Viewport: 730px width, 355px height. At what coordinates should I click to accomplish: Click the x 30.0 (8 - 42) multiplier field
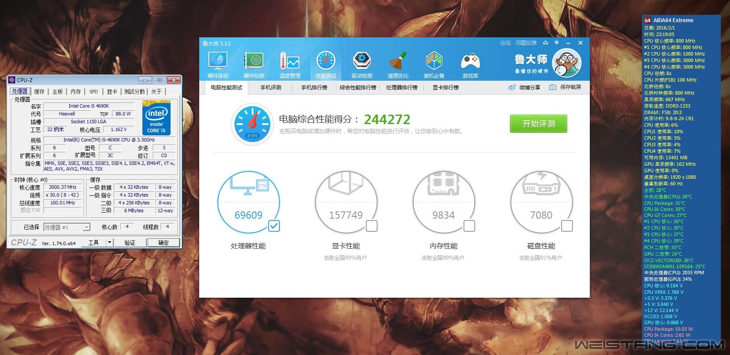point(62,195)
